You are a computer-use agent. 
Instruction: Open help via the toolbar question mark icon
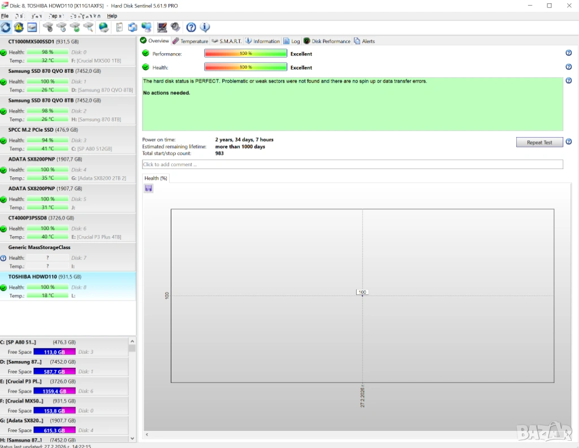pyautogui.click(x=191, y=27)
